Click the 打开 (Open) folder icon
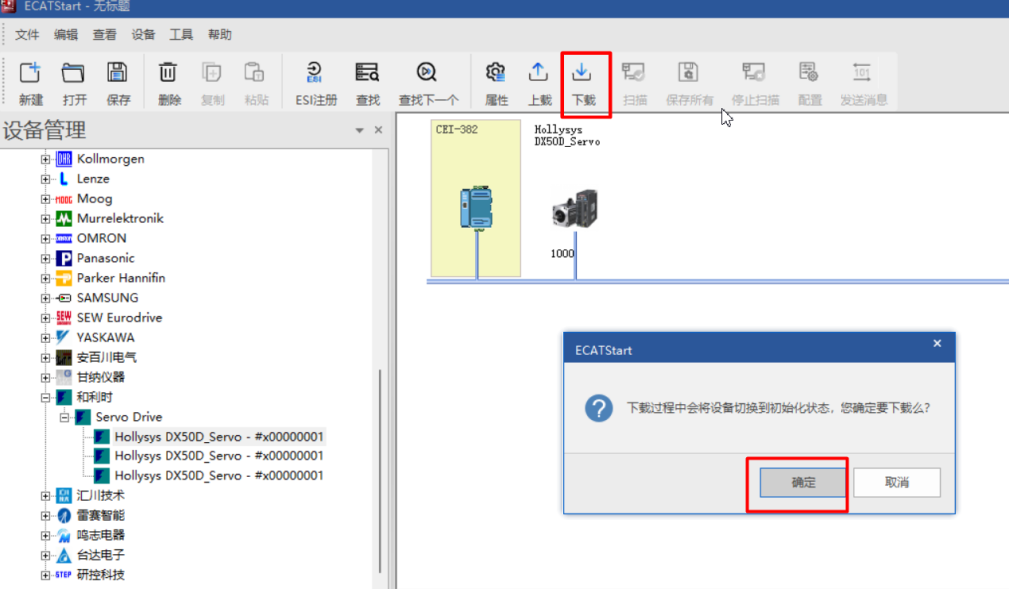 (74, 74)
